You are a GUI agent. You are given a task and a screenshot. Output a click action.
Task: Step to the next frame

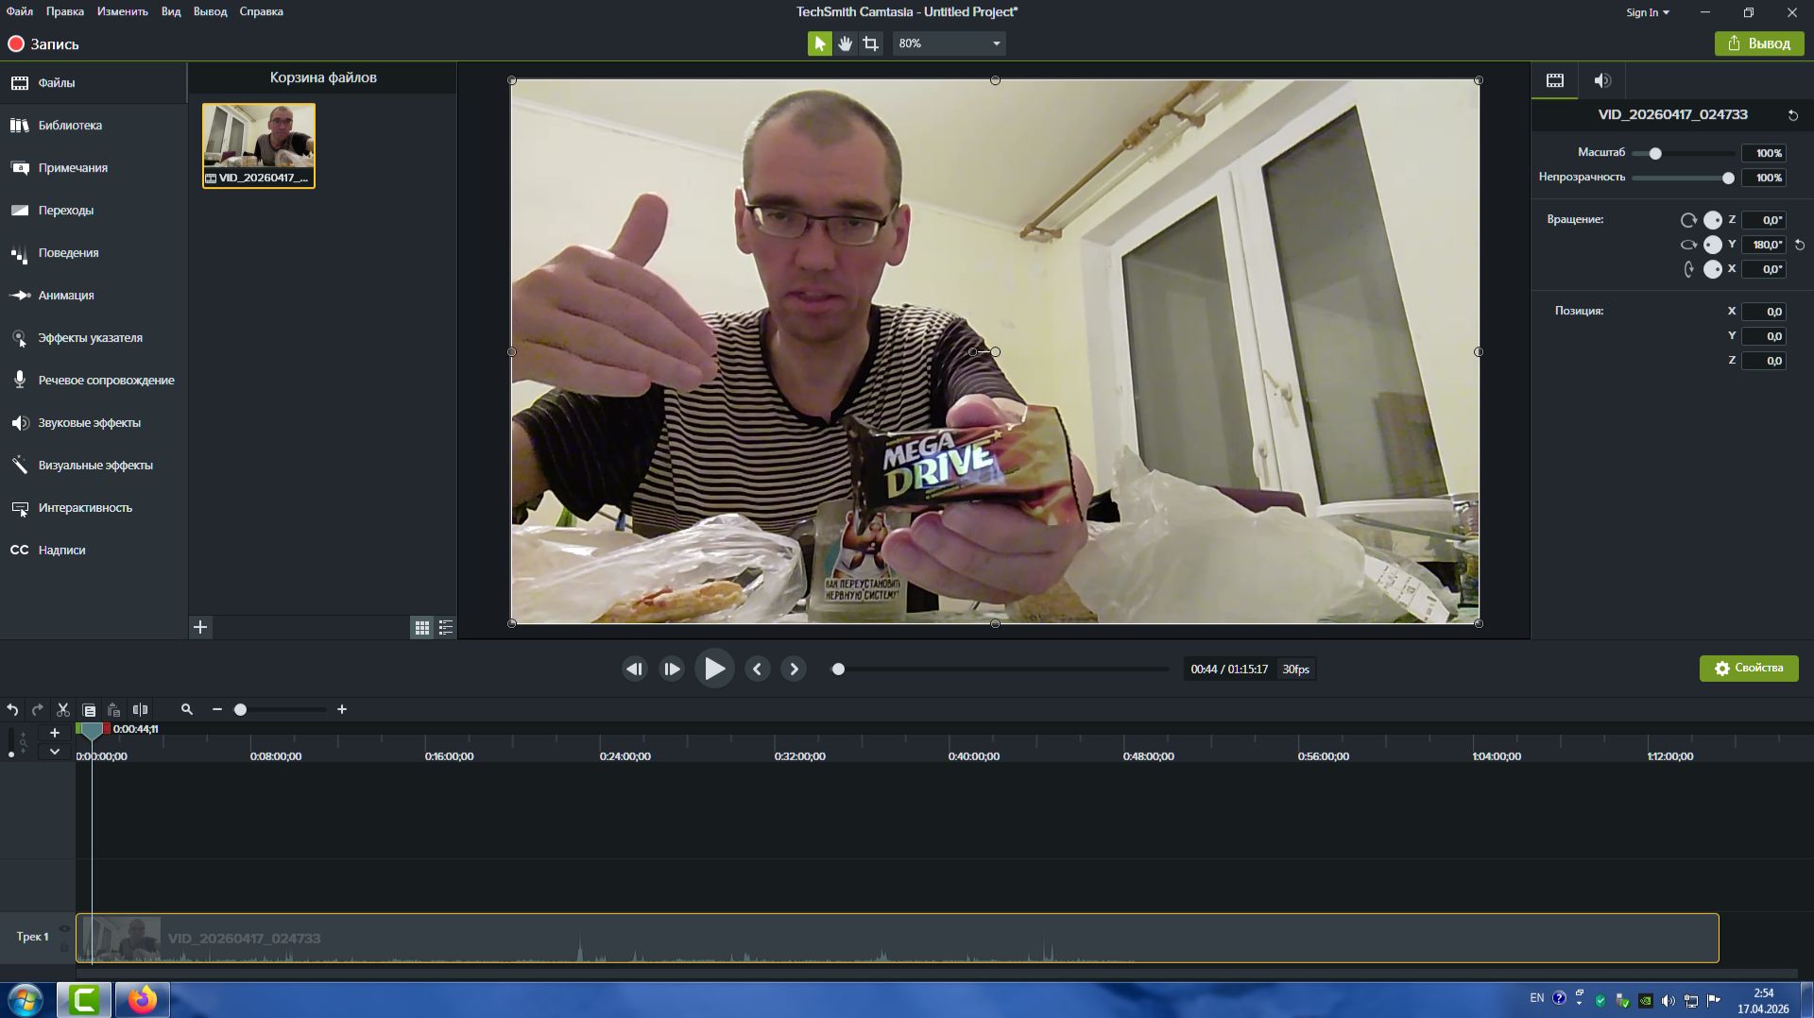click(x=672, y=669)
